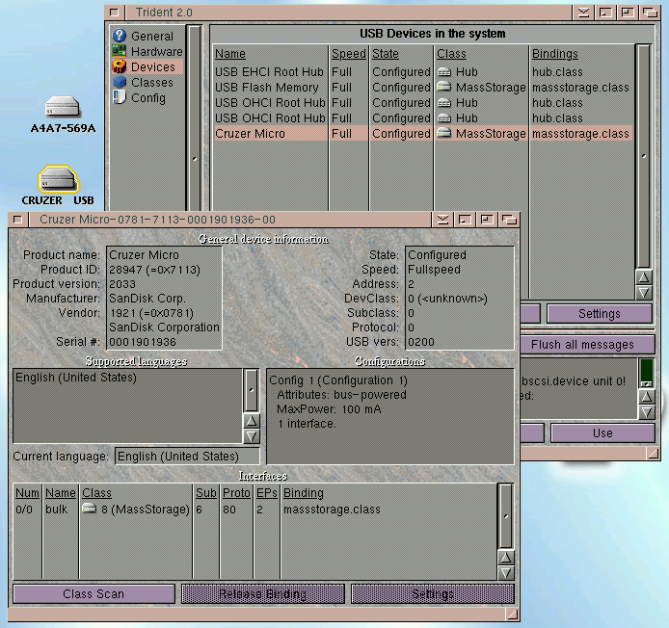Viewport: 669px width, 628px height.
Task: Click the General question-mark icon in Trident sidebar
Action: click(x=119, y=36)
